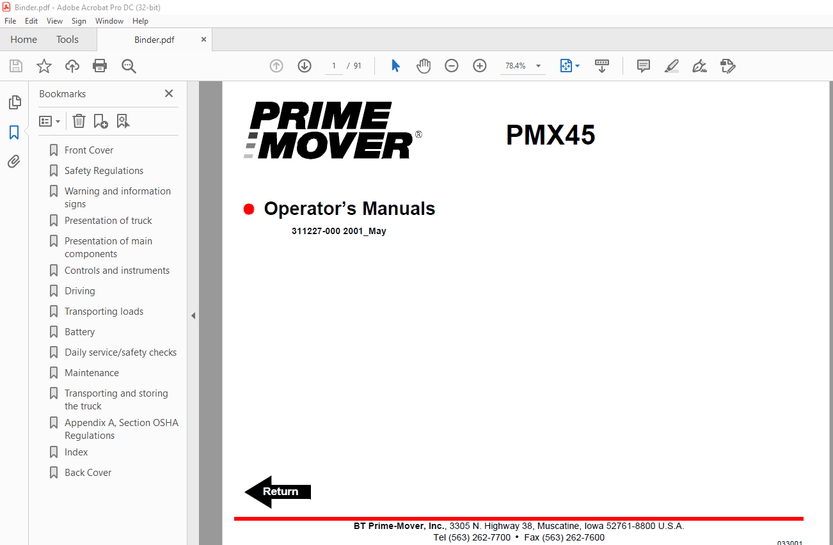Jump to the Index bookmark

(x=76, y=452)
